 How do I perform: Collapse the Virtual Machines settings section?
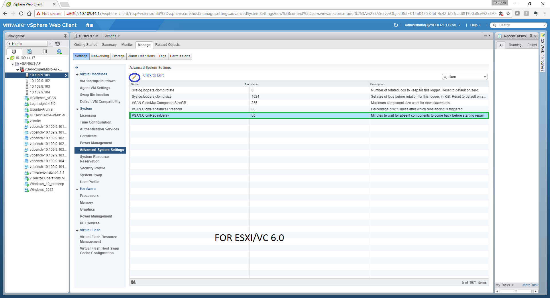click(x=77, y=74)
